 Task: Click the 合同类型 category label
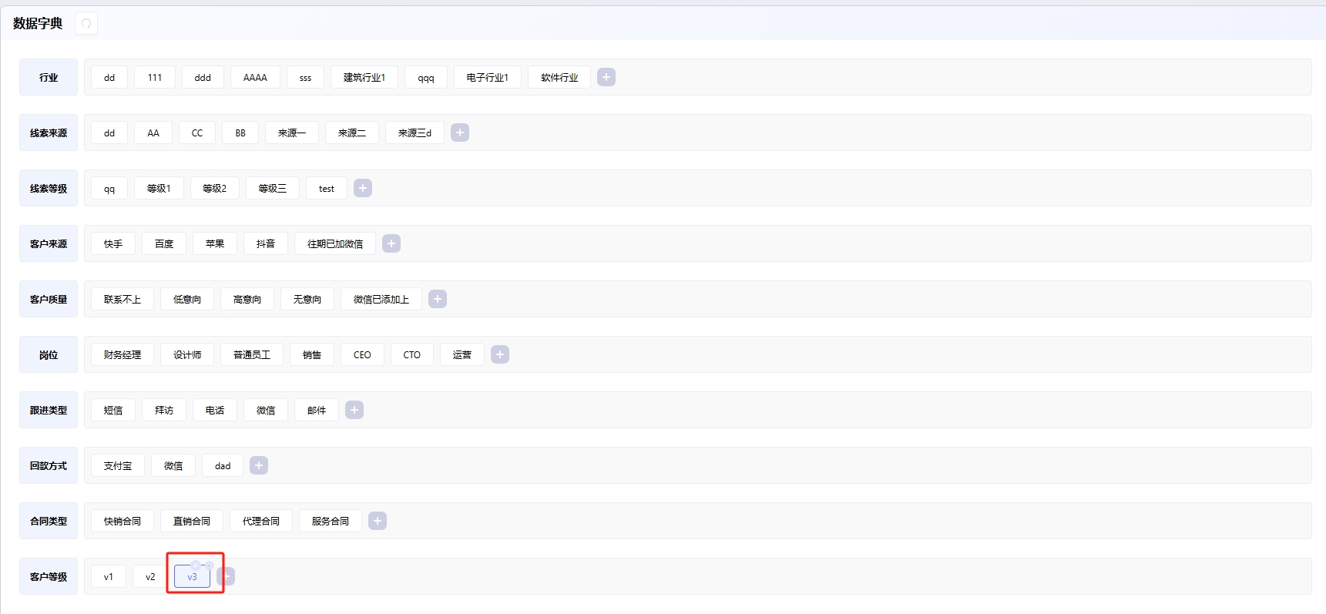pyautogui.click(x=49, y=522)
